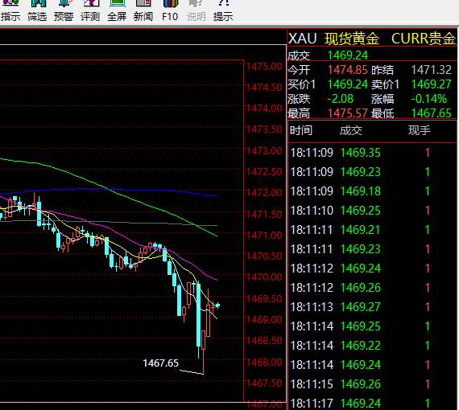This screenshot has height=410, width=459.
Task: Select the 评测 evaluation toolbar icon
Action: (x=90, y=11)
